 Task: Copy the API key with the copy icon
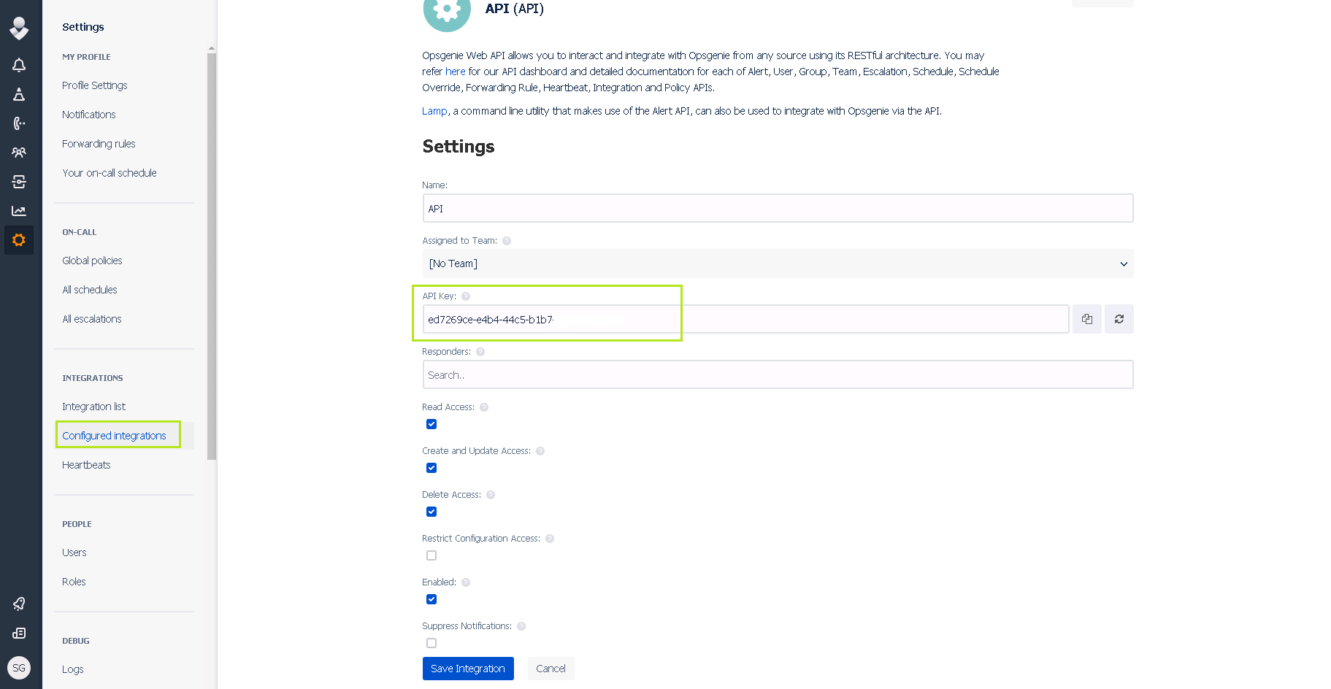click(1087, 319)
